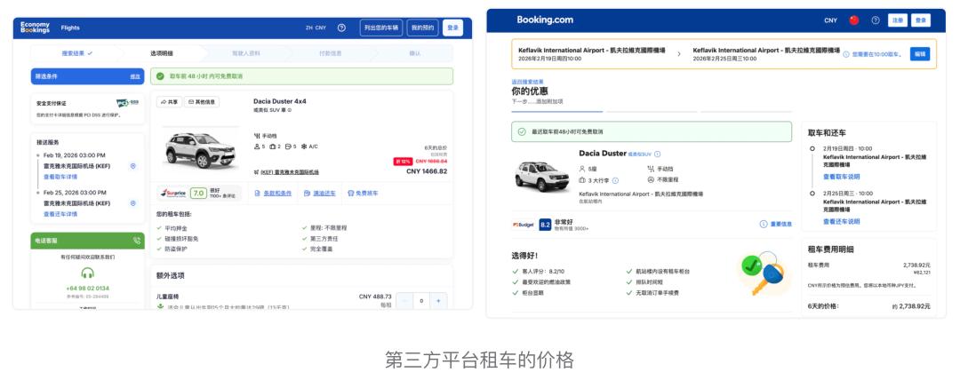960x380 pixels.
Task: Click the 共享 share button
Action: [x=169, y=102]
